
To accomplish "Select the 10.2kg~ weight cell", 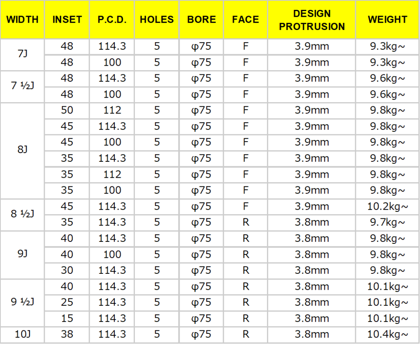I will coord(387,207).
